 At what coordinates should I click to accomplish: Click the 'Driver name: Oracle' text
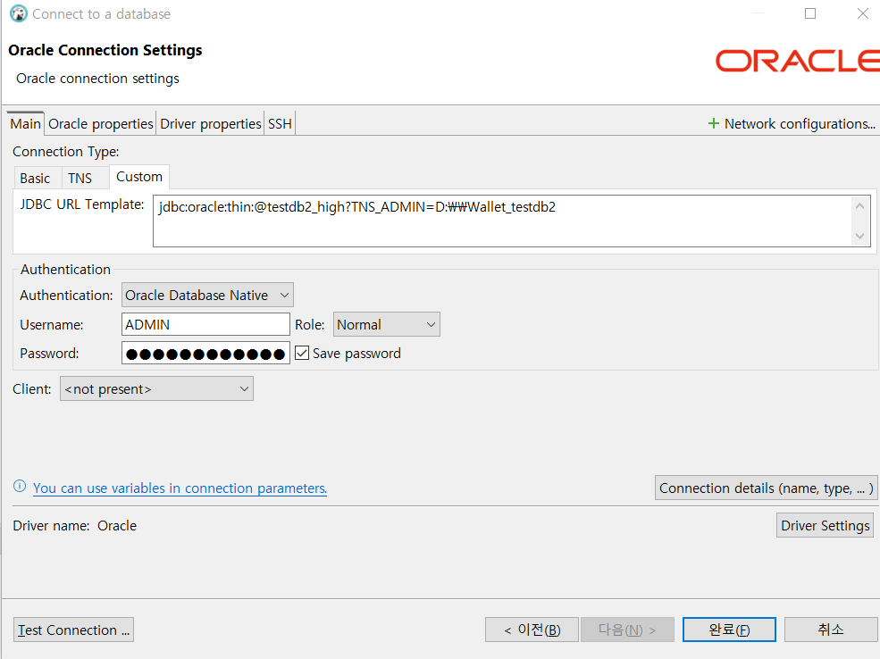[x=75, y=526]
